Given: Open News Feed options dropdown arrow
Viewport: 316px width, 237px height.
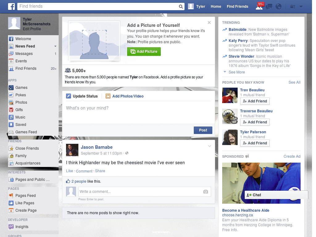Looking at the screenshot, I should [55, 46].
